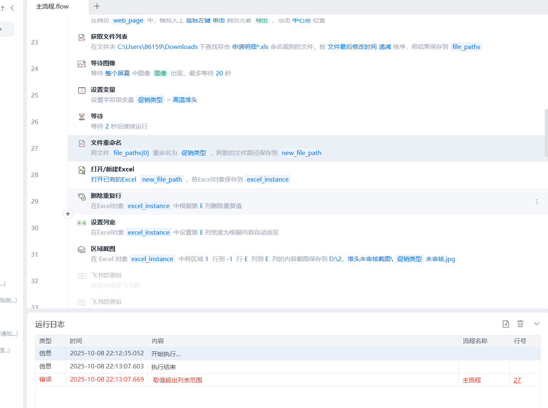Click the 等待图像 step icon

pyautogui.click(x=82, y=64)
